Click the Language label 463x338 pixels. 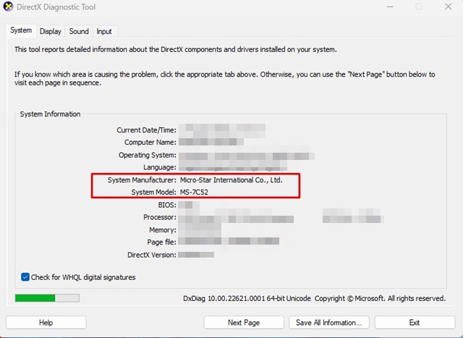159,167
